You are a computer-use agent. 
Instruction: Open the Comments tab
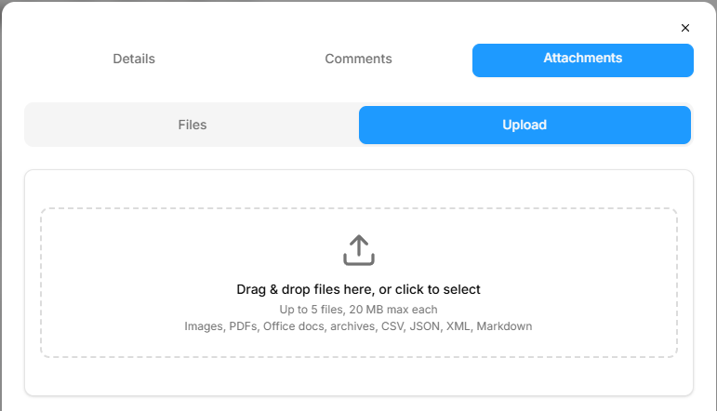(x=359, y=59)
